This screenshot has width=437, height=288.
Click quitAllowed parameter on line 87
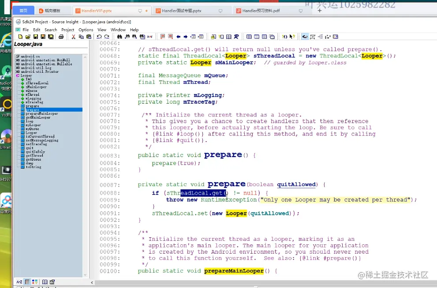296,184
